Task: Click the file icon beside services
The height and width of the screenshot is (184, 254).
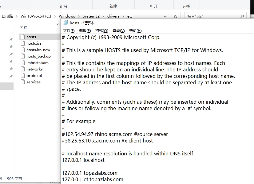Action: tap(23, 82)
